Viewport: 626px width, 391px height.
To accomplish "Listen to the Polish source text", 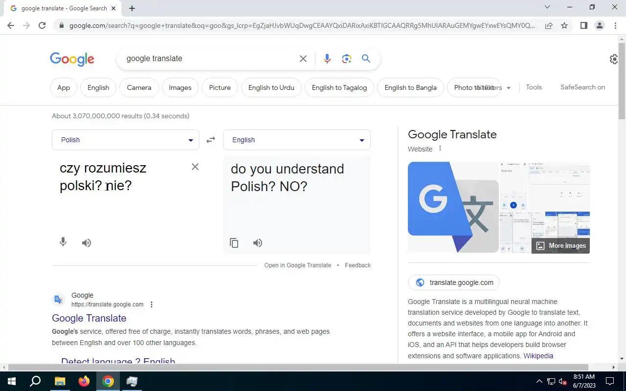I will tap(87, 243).
